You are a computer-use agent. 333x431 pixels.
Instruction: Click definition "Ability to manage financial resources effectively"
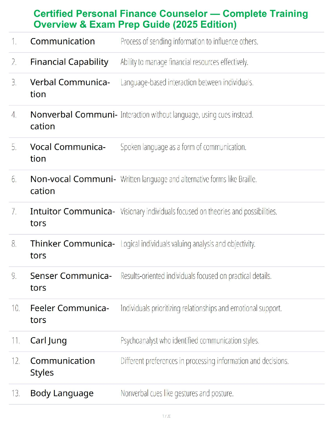(x=184, y=62)
